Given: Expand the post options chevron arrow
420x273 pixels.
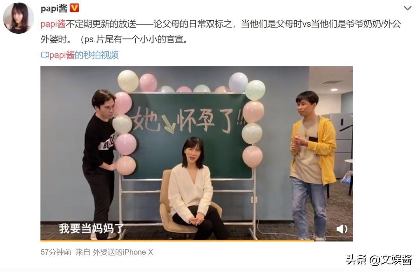Looking at the screenshot, I should pos(408,8).
